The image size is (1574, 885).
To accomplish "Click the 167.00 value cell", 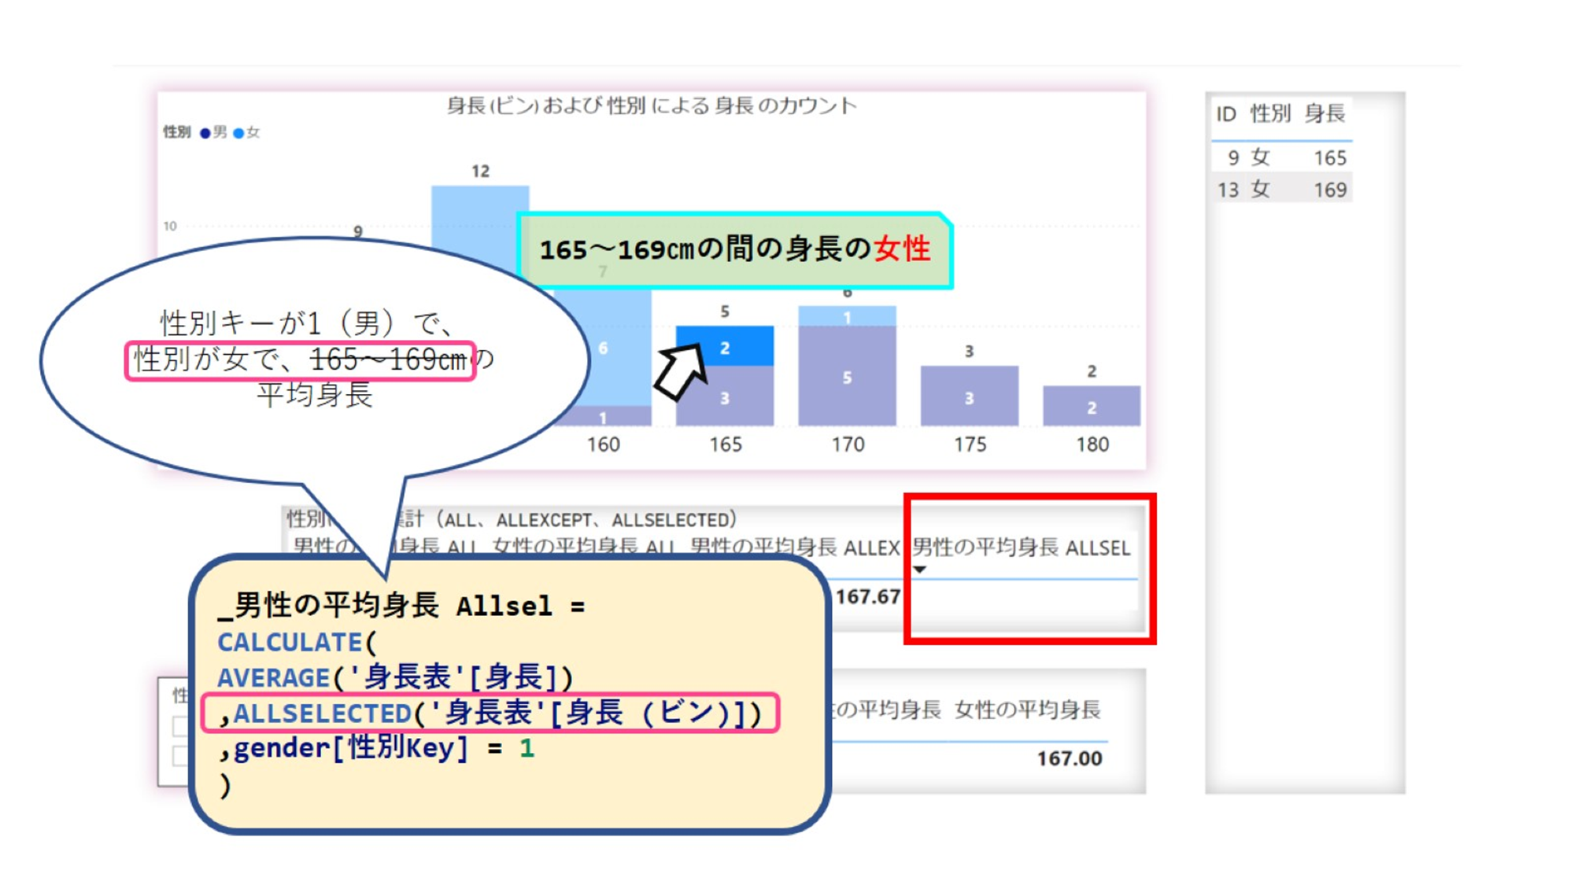I will 1069,758.
